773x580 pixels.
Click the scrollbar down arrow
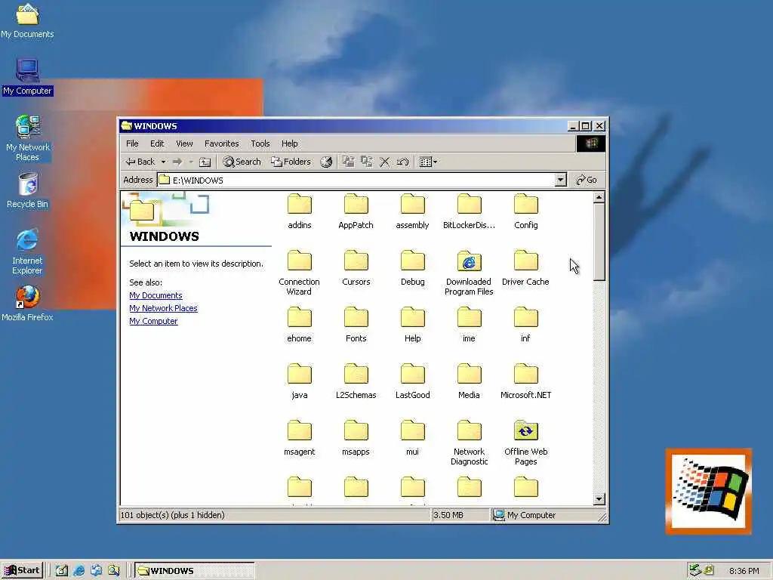point(599,499)
